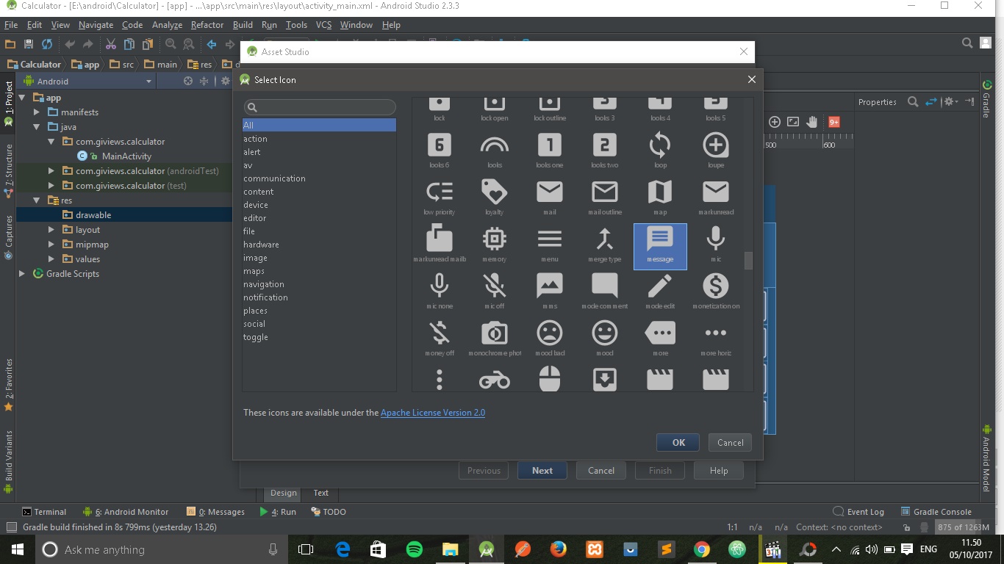Choose the "loop" icon
The height and width of the screenshot is (564, 1004).
659,147
